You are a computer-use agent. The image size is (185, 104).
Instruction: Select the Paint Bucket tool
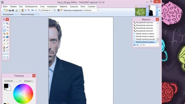click(x=4, y=37)
